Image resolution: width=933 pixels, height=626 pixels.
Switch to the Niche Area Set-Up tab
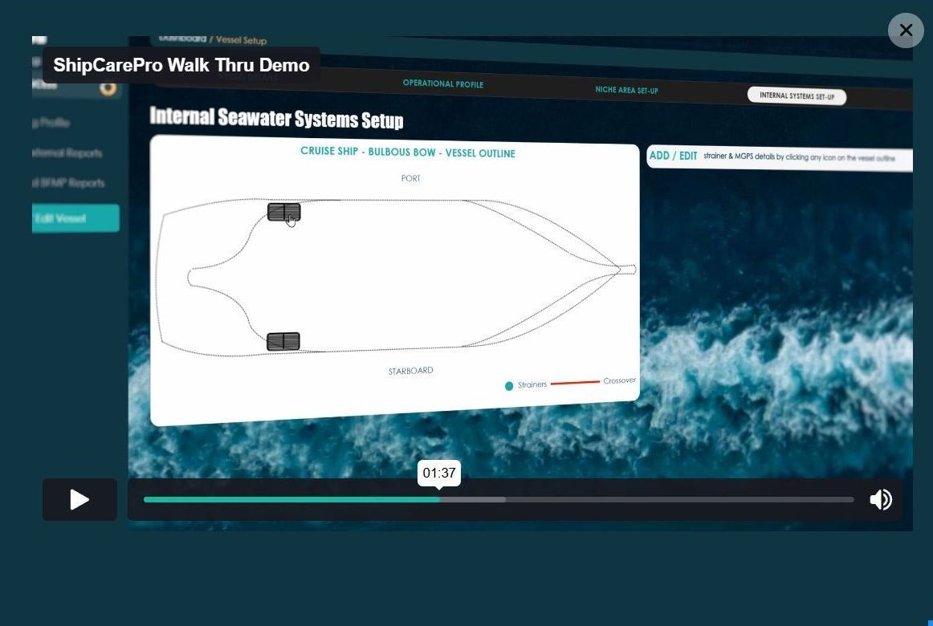tap(626, 90)
